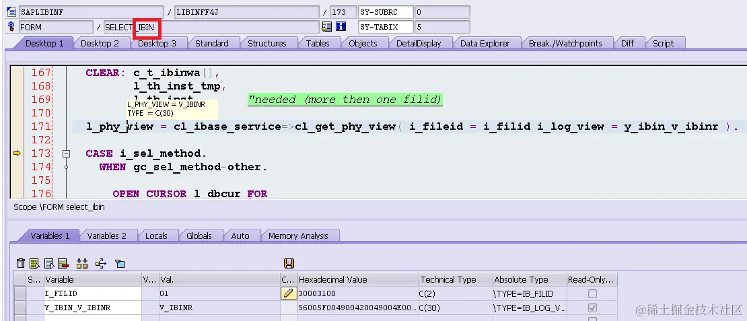Viewport: 747px width, 321px height.
Task: Open the Objects tab
Action: [x=363, y=43]
